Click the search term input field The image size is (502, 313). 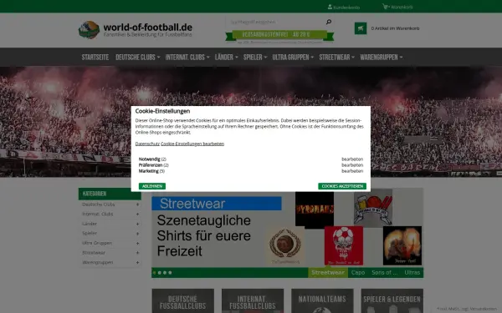click(x=276, y=22)
